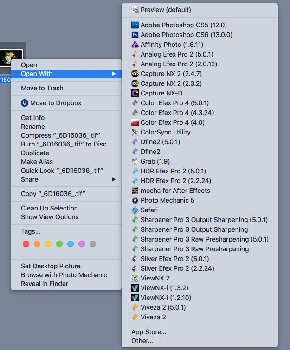Choose Get Info
Viewport: 290px width, 350px height.
click(x=66, y=118)
